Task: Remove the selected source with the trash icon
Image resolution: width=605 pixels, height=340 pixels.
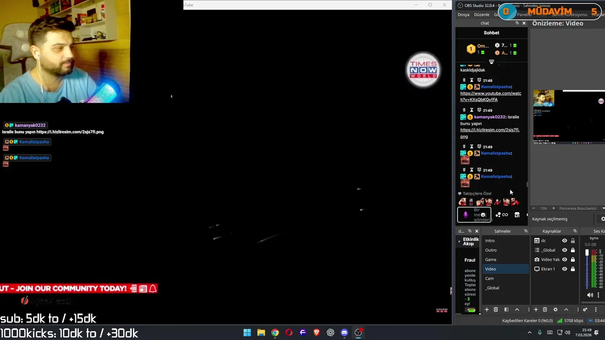Action: [545, 310]
